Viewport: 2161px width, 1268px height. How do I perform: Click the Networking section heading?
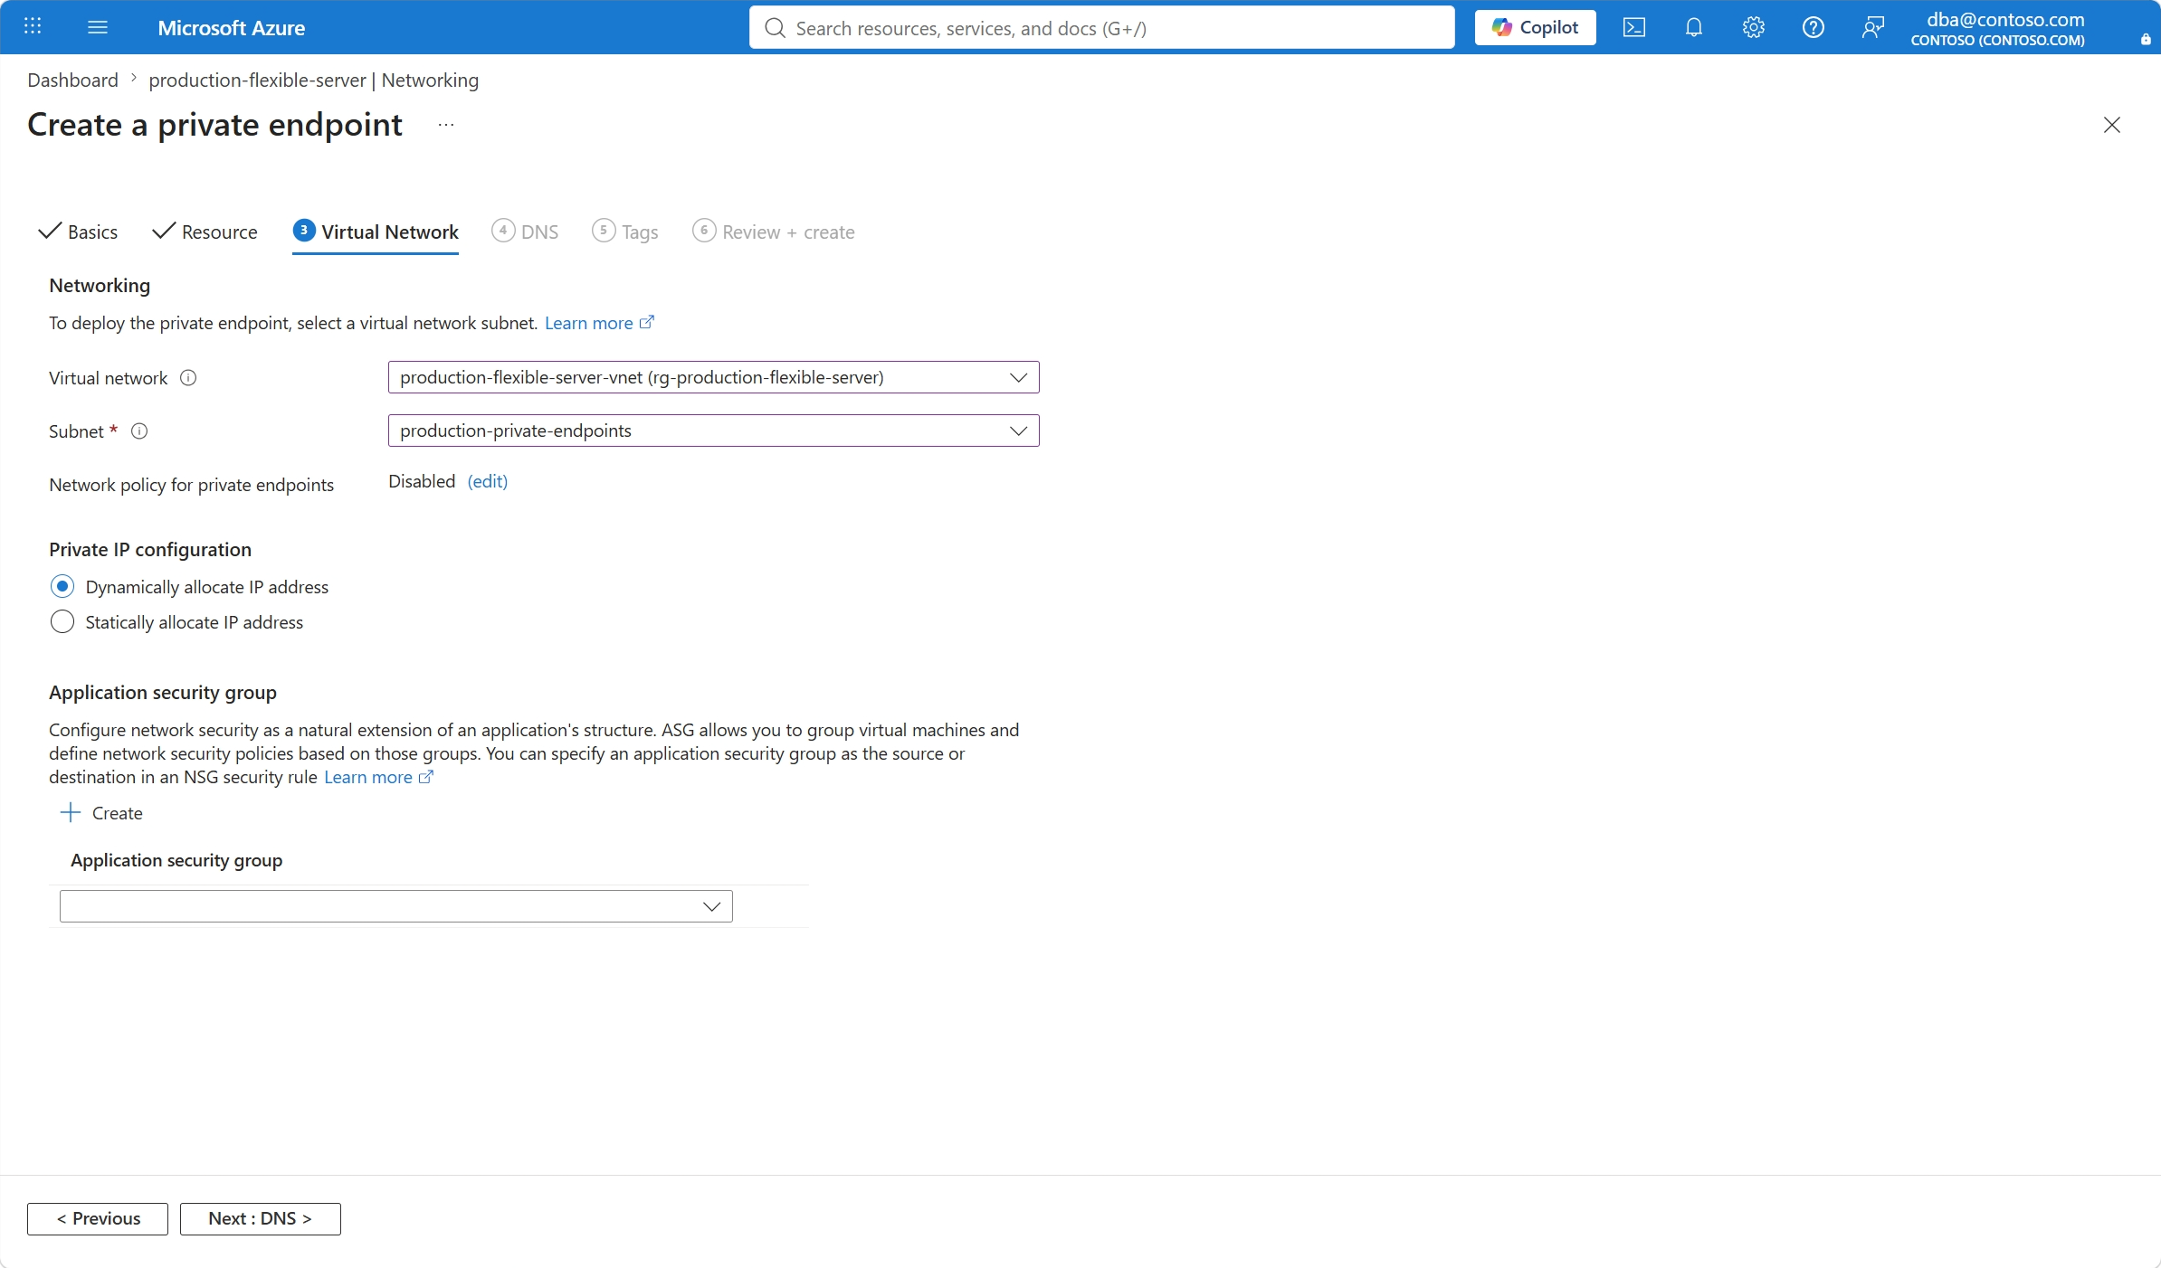[100, 286]
